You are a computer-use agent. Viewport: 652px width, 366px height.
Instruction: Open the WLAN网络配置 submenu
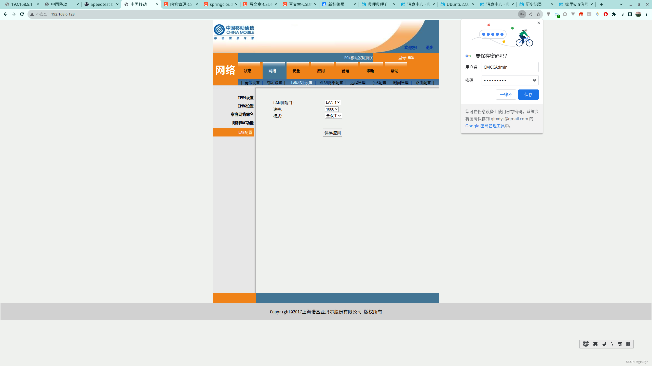331,83
